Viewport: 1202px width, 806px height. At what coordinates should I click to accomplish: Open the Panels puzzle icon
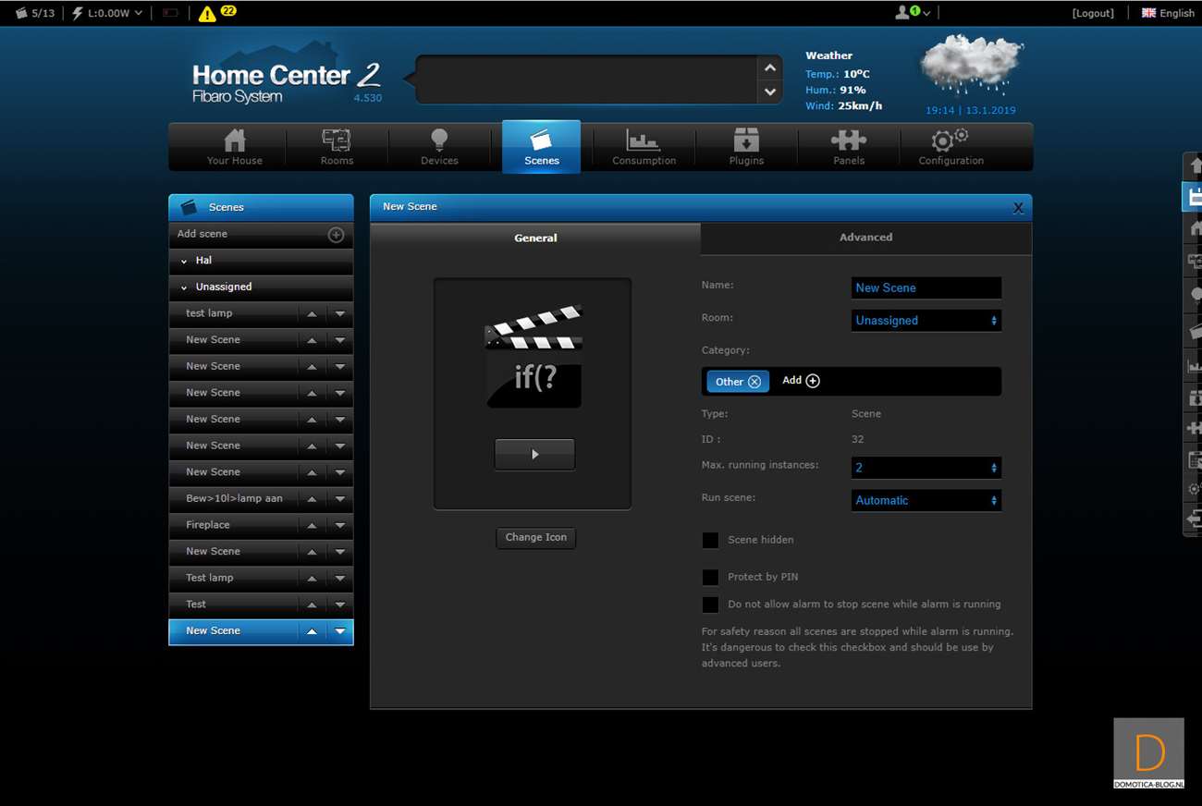848,147
